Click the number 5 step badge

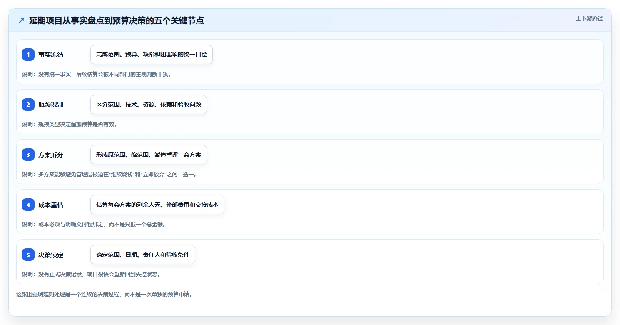point(28,255)
